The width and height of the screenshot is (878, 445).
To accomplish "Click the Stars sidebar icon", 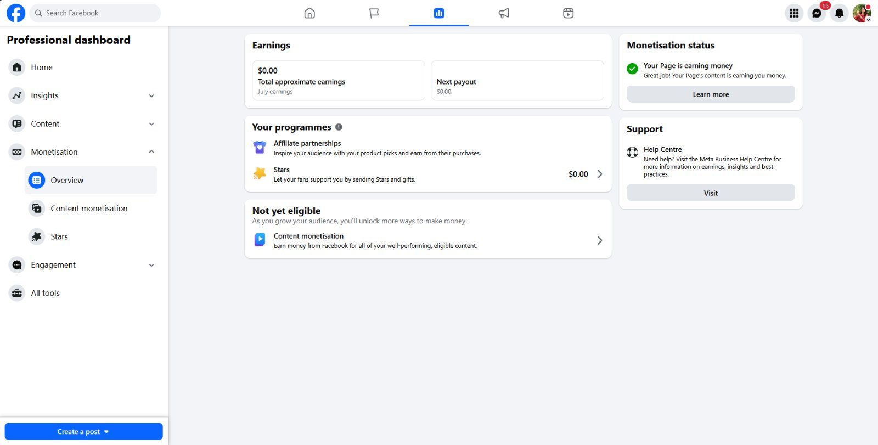I will pyautogui.click(x=36, y=236).
